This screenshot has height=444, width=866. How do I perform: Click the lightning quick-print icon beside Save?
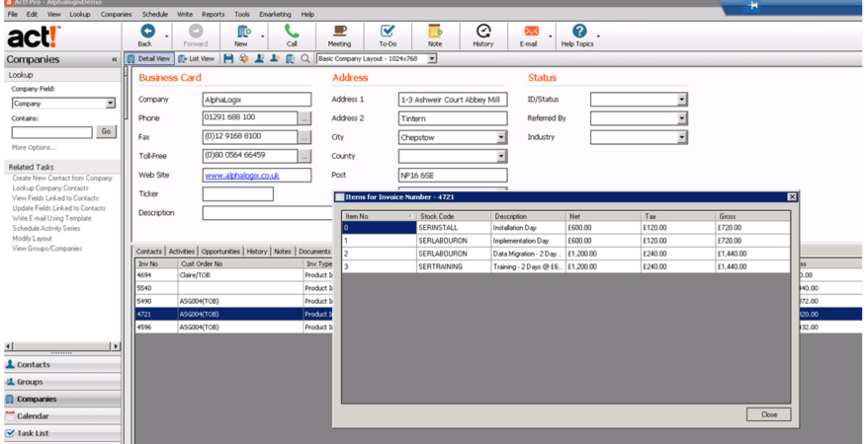click(243, 58)
